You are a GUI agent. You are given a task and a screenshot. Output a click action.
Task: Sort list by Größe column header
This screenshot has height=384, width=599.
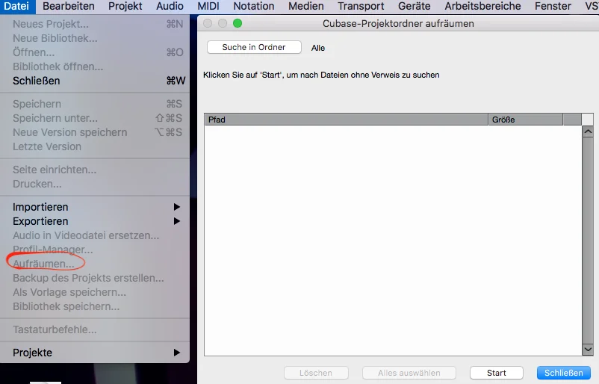pos(526,120)
